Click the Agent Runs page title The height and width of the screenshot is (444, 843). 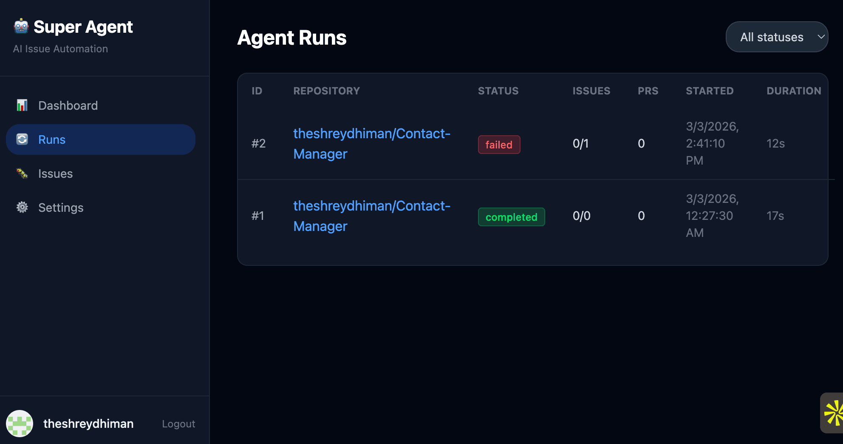(x=292, y=37)
